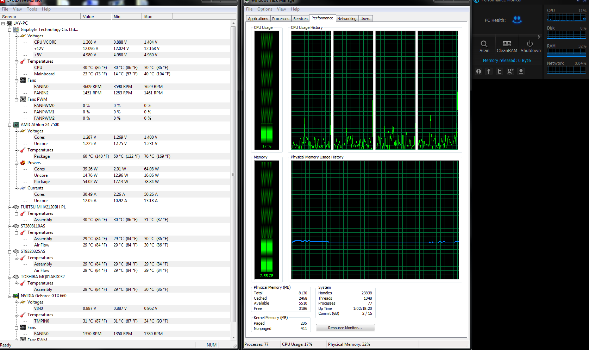The image size is (589, 350).
Task: Click the PC Health smiley face icon
Action: tap(517, 20)
